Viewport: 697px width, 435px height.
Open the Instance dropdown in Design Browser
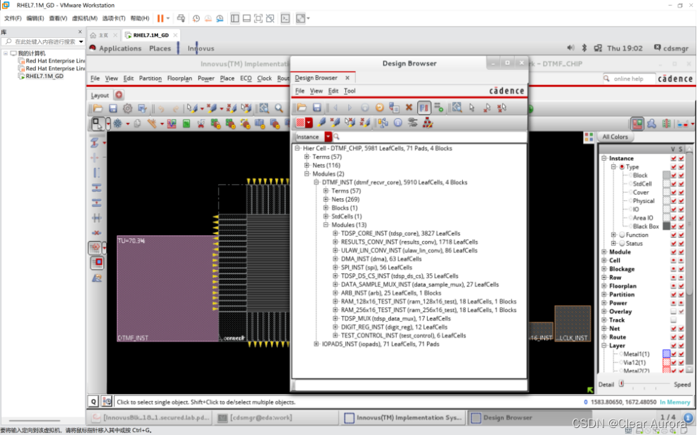point(328,137)
